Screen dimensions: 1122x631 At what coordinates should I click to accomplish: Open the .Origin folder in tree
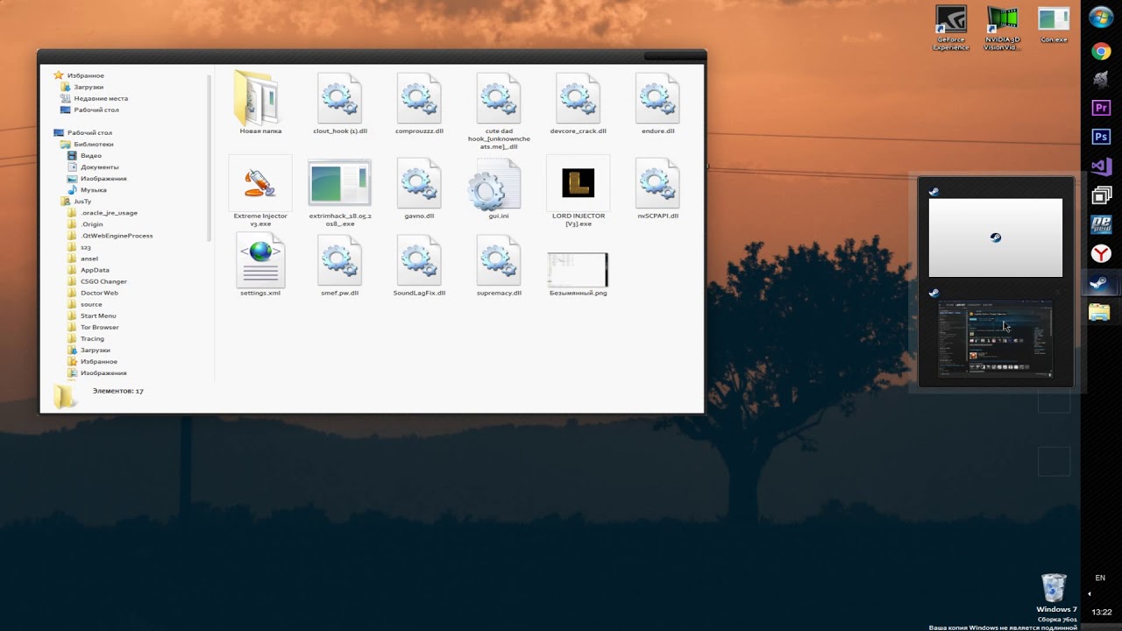click(x=92, y=223)
